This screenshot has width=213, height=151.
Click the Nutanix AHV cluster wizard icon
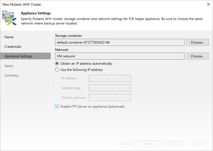tap(9, 18)
